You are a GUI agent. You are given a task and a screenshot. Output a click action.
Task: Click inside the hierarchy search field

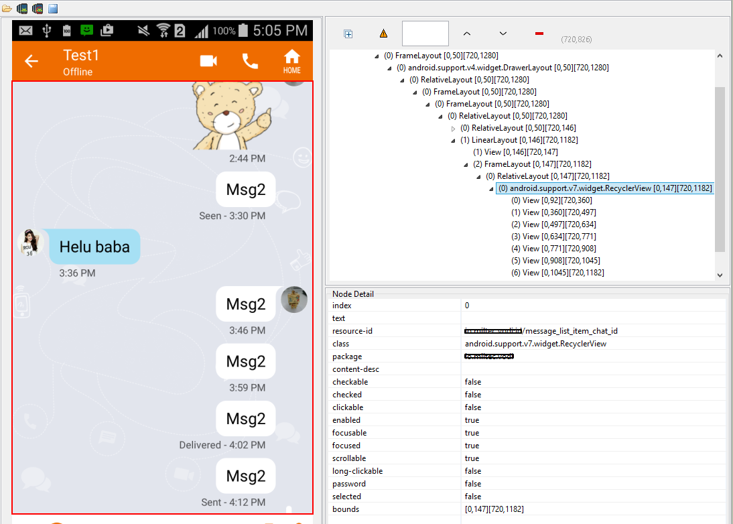(x=425, y=34)
